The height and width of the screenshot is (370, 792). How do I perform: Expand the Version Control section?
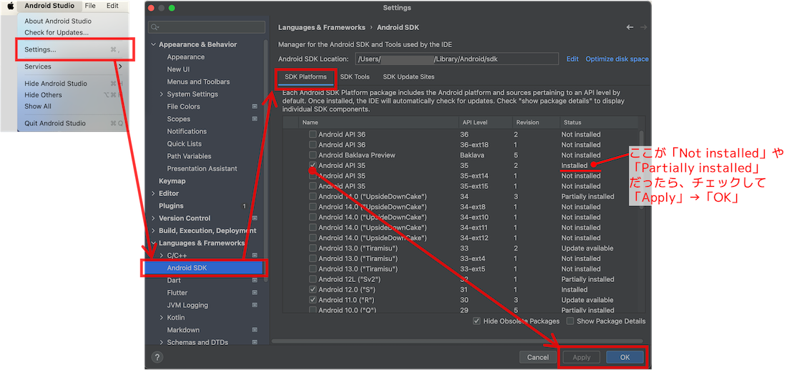click(x=154, y=218)
